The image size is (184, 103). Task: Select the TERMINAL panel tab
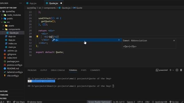tap(73, 70)
